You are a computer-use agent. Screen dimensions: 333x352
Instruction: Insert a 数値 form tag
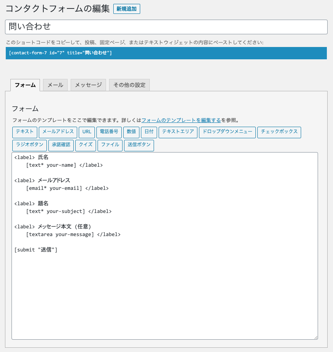(x=131, y=132)
